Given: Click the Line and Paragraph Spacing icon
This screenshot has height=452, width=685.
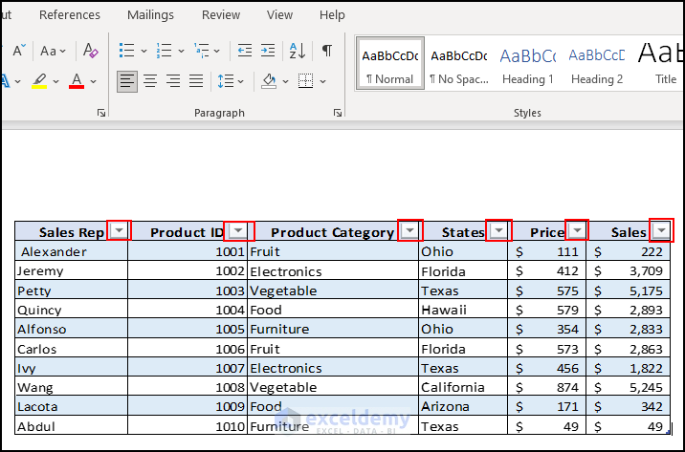Looking at the screenshot, I should [x=226, y=81].
